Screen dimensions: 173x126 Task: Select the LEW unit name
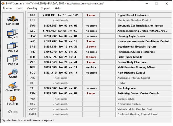point(33,36)
